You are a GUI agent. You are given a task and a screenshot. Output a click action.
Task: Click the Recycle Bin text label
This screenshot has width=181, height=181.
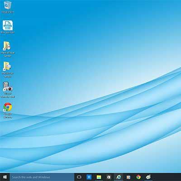click(8, 12)
